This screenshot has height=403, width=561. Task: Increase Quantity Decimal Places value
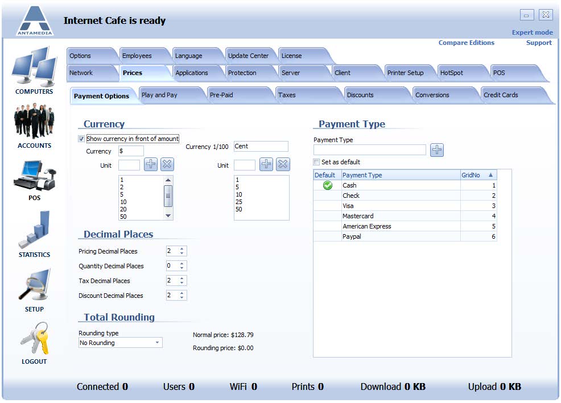[181, 264]
